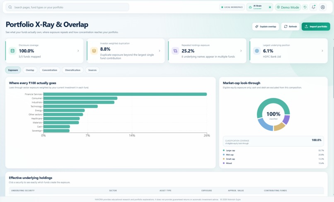Click the Mixed legend entry
Screen dimensions: 334x202
coord(273,163)
